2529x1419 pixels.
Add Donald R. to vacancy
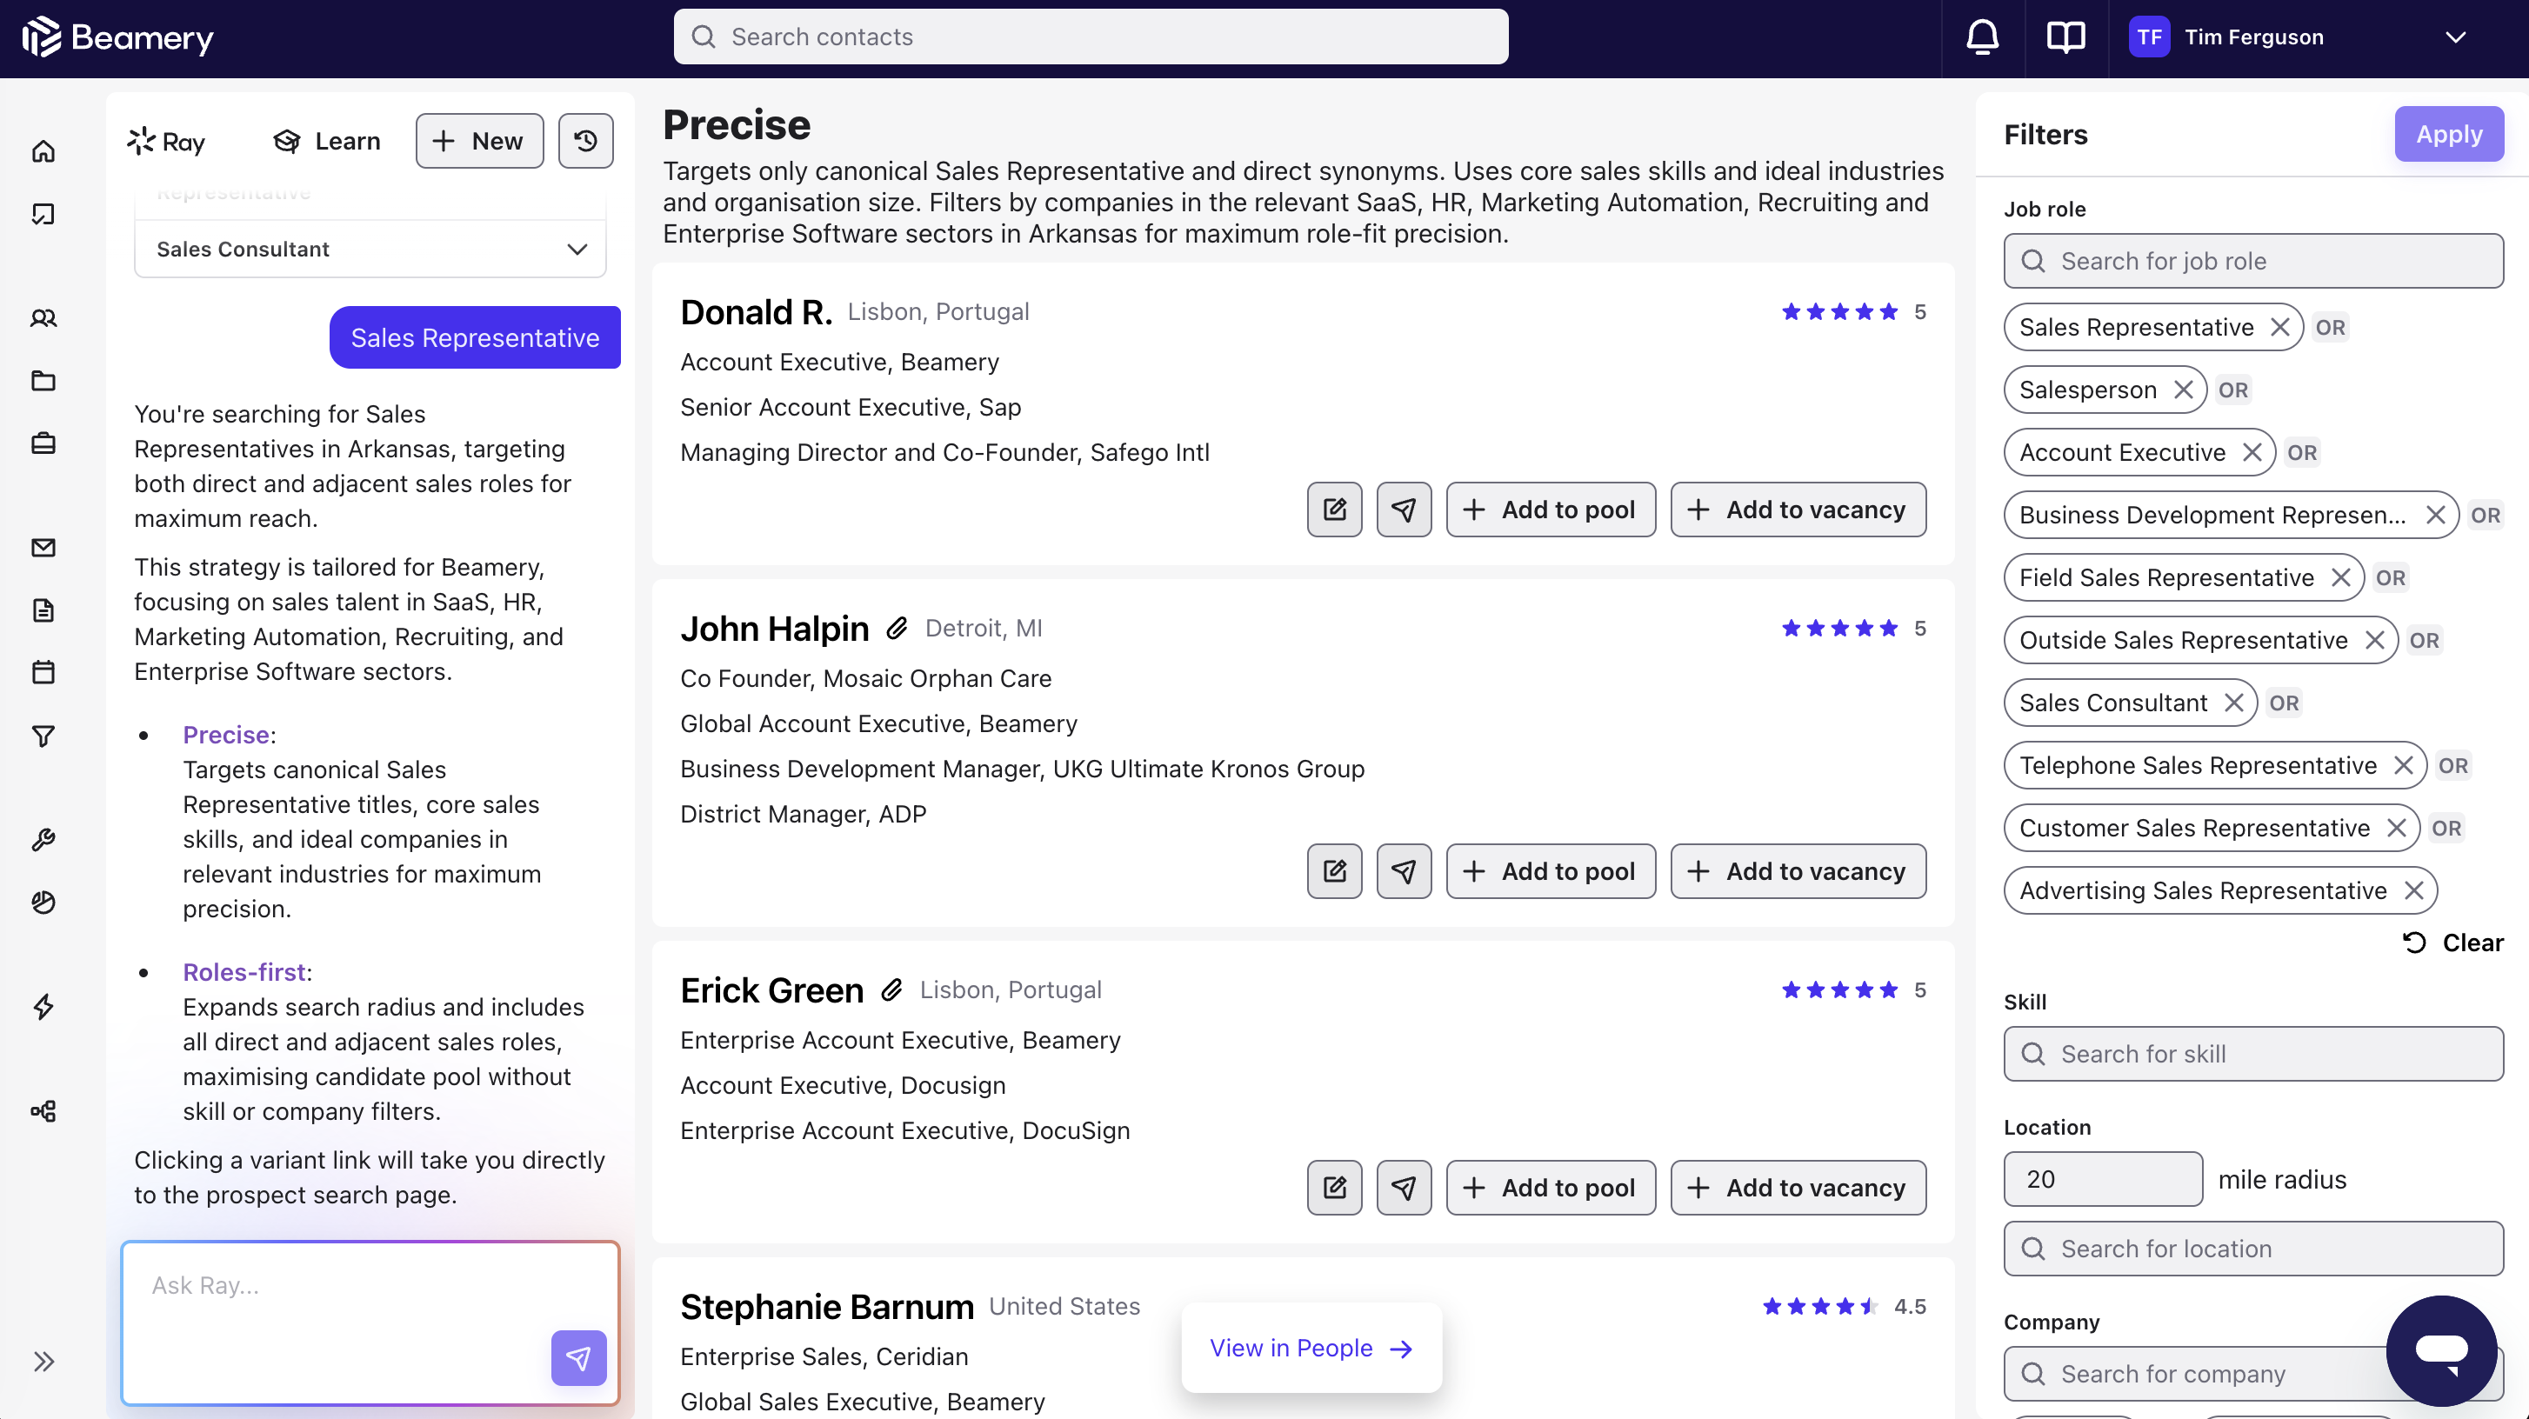[1798, 510]
